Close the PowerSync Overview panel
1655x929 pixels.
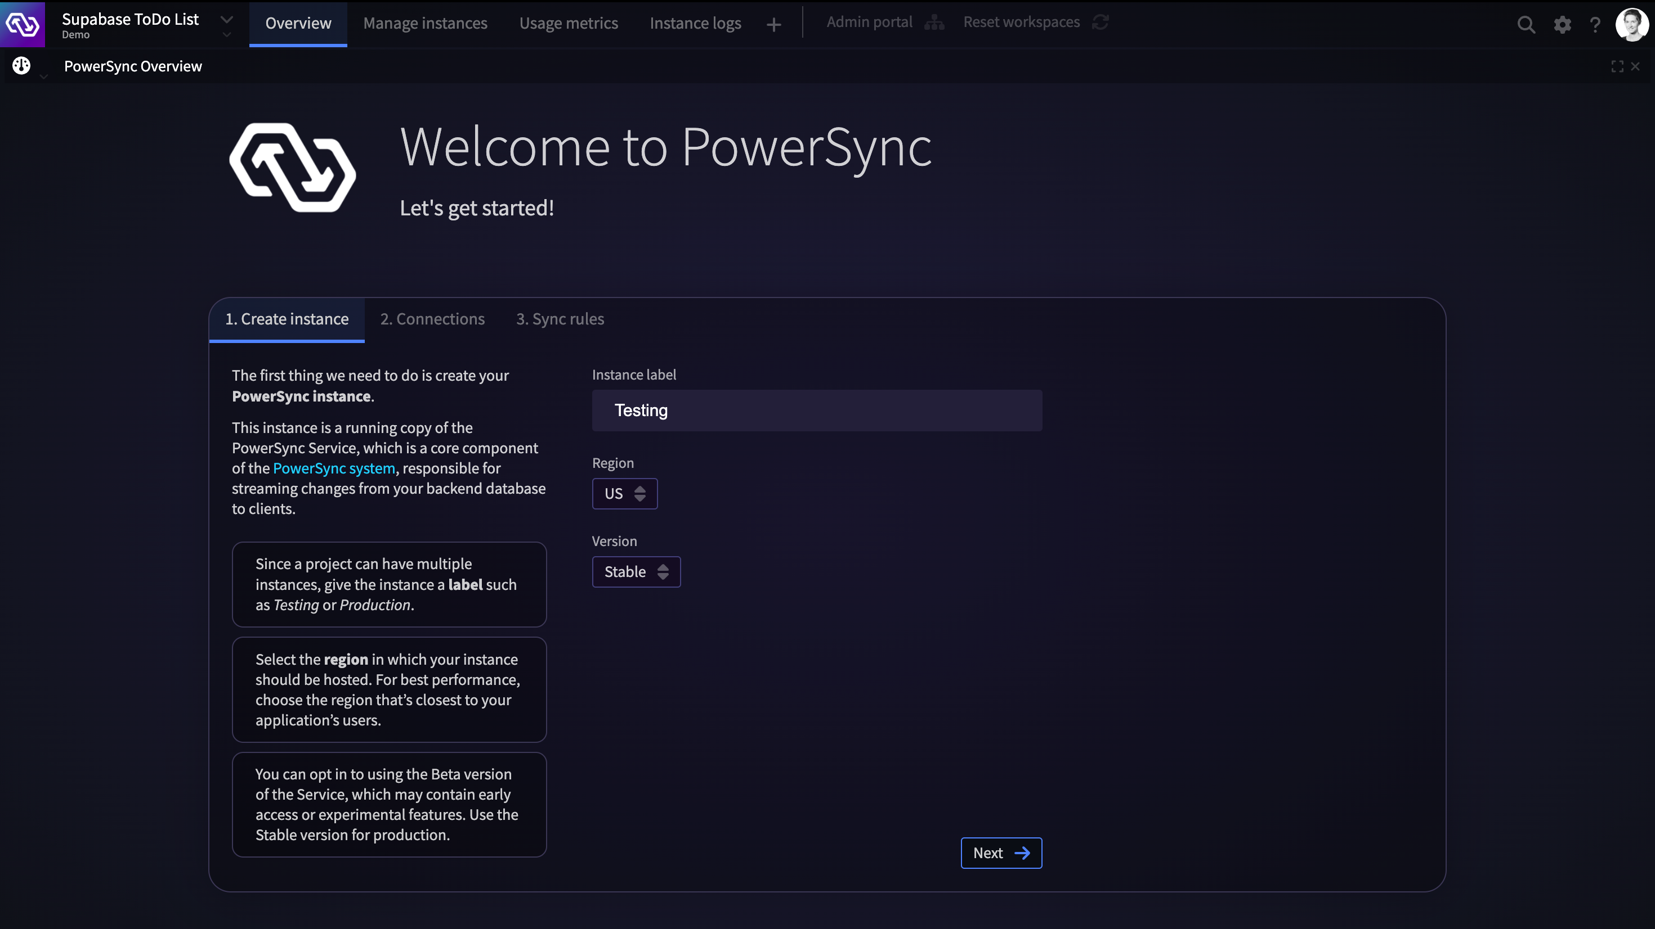(x=1635, y=66)
